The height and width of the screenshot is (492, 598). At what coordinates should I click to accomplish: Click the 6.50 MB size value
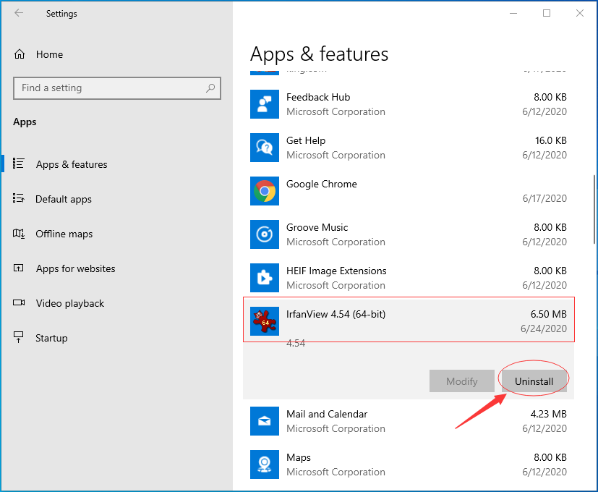pos(548,314)
